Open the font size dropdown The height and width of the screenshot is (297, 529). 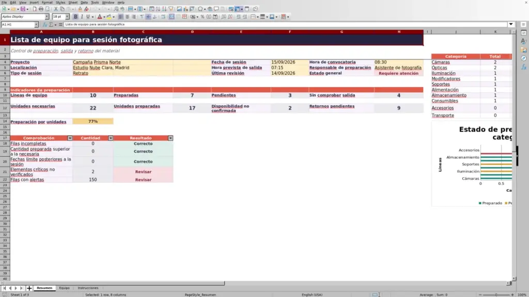tap(67, 17)
